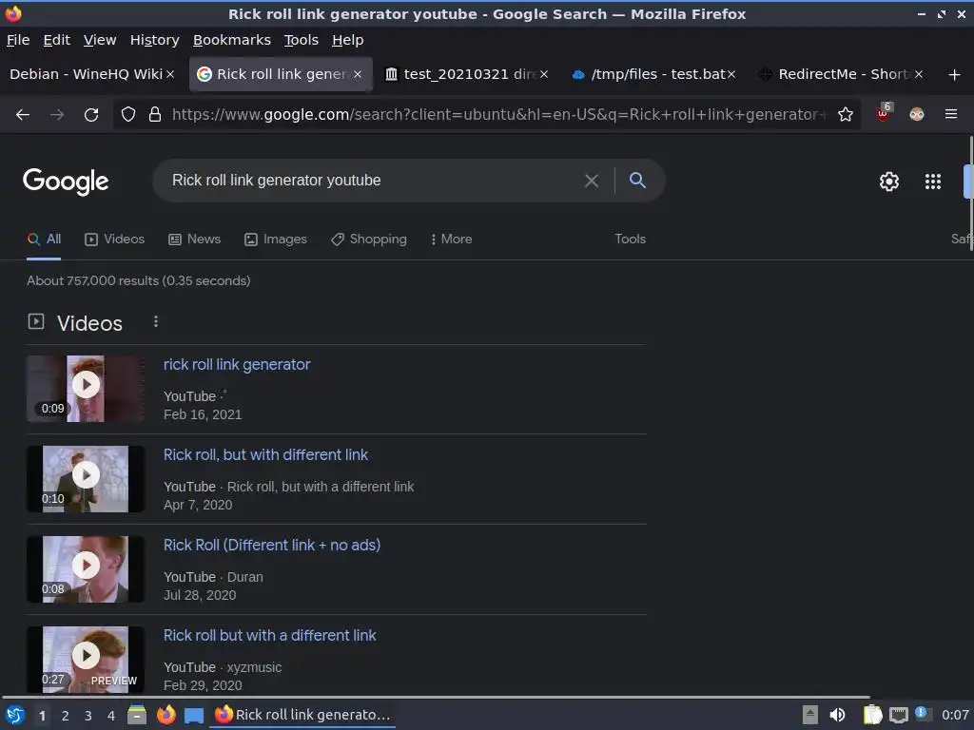This screenshot has width=974, height=730.
Task: Open Videos section three-dot options
Action: [156, 321]
